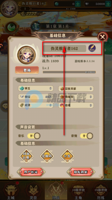Click the character portrait in the panel
The image size is (112, 200).
[x=27, y=55]
